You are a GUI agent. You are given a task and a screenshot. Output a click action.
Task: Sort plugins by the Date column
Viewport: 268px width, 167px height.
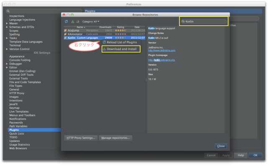(x=137, y=27)
